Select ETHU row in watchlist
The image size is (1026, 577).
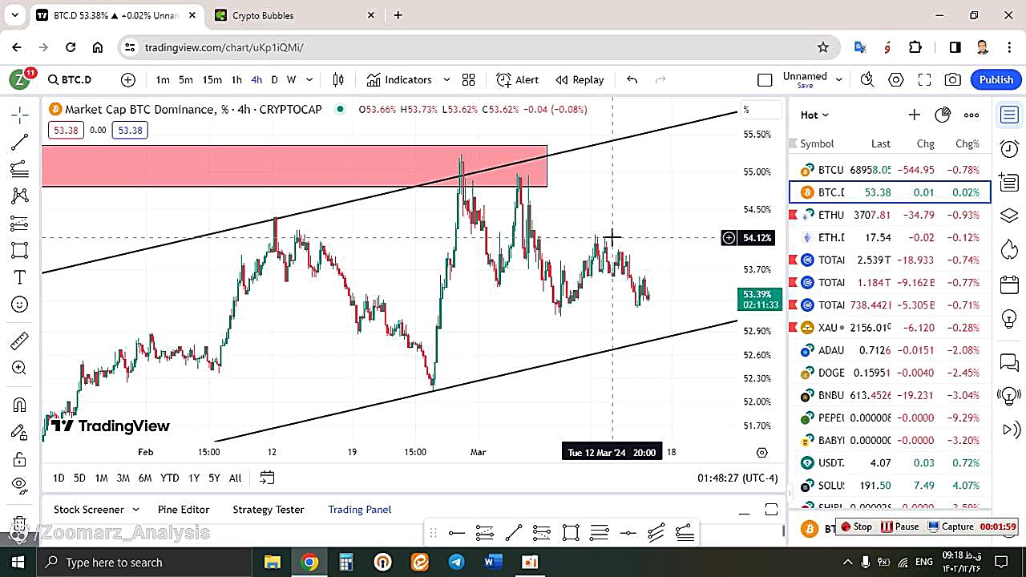pyautogui.click(x=890, y=215)
